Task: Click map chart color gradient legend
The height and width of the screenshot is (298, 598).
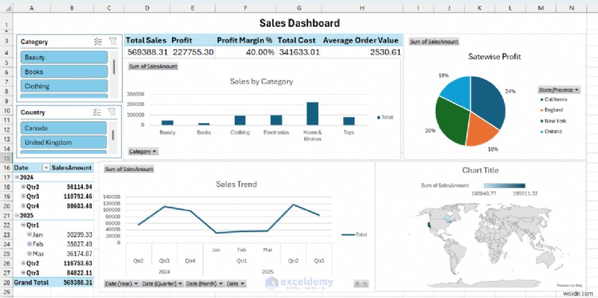Action: click(x=504, y=185)
